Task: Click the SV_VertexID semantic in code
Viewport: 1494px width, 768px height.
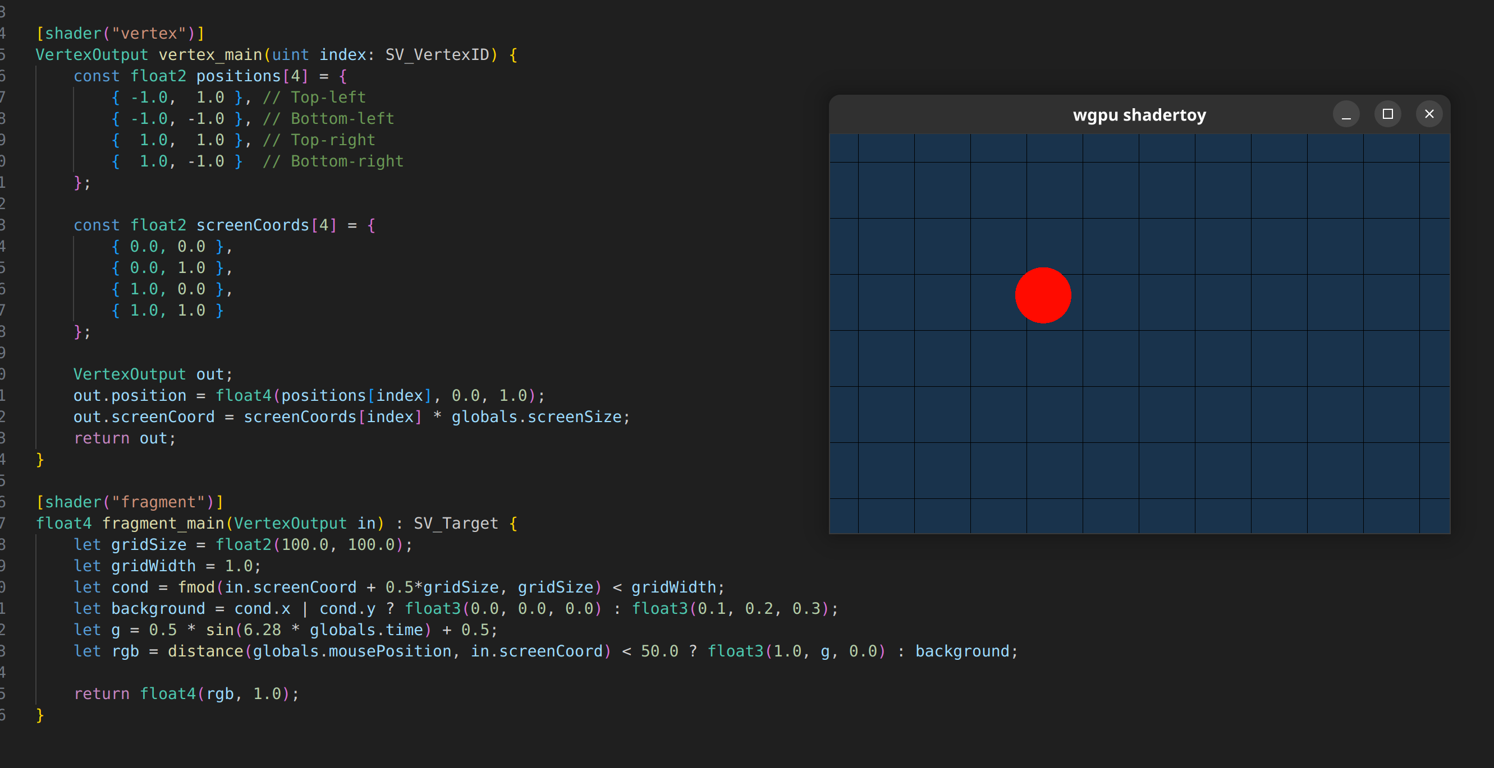Action: pyautogui.click(x=437, y=55)
